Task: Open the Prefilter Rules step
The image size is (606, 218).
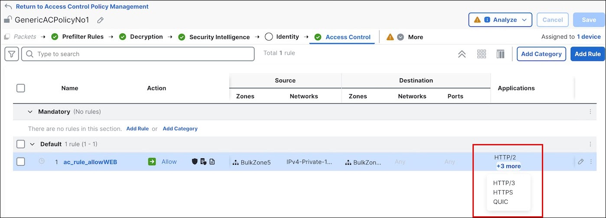Action: (x=83, y=37)
